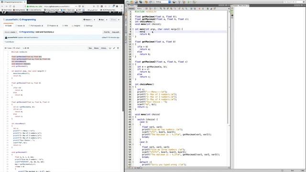
Task: Switch to History view in NetBeans editor
Action: [x=139, y=9]
